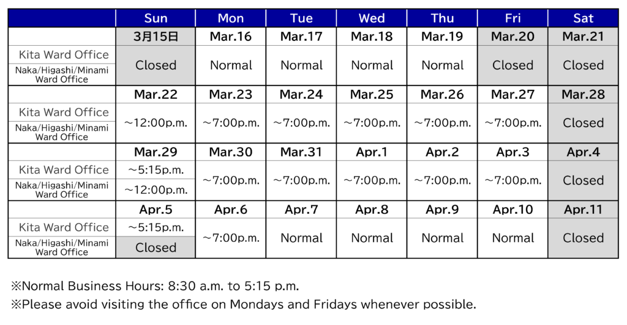Click the Normal Business Hours note text
Viewport: 627px width, 325px height.
(x=155, y=286)
